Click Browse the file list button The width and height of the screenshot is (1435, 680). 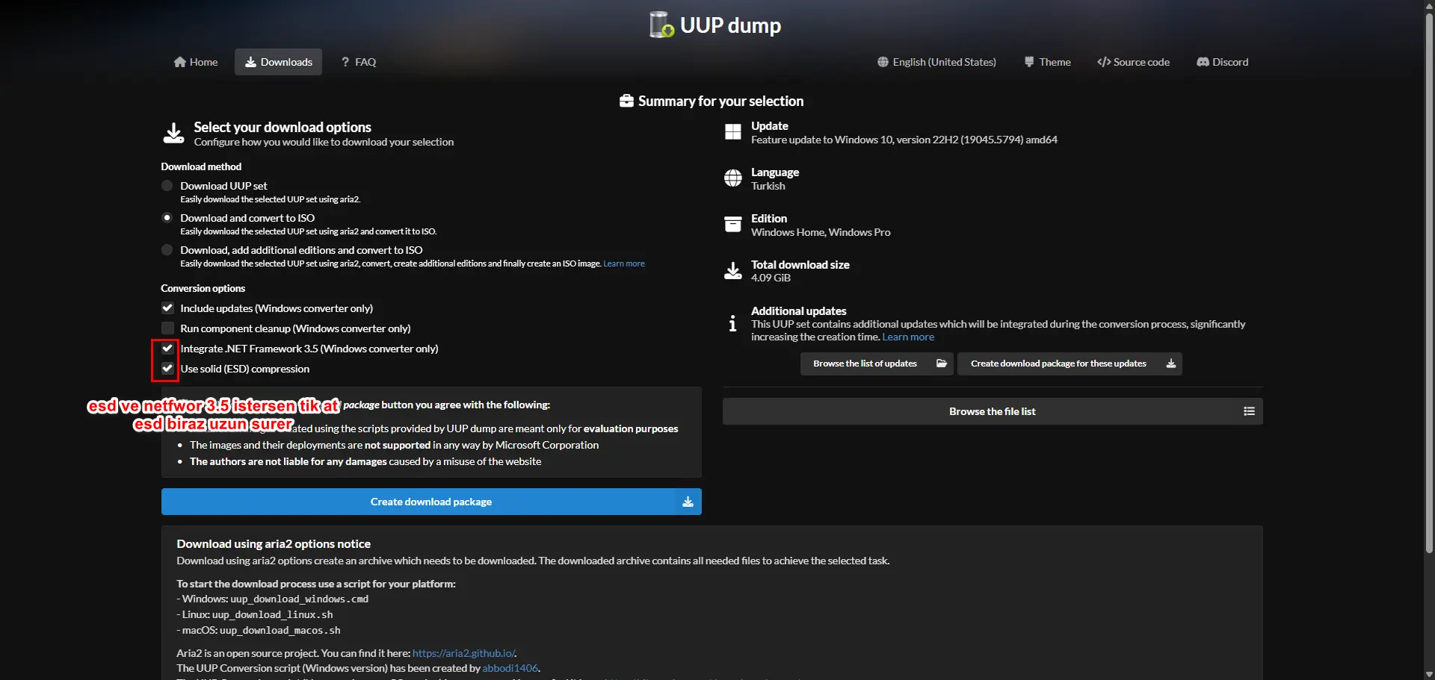[x=993, y=411]
